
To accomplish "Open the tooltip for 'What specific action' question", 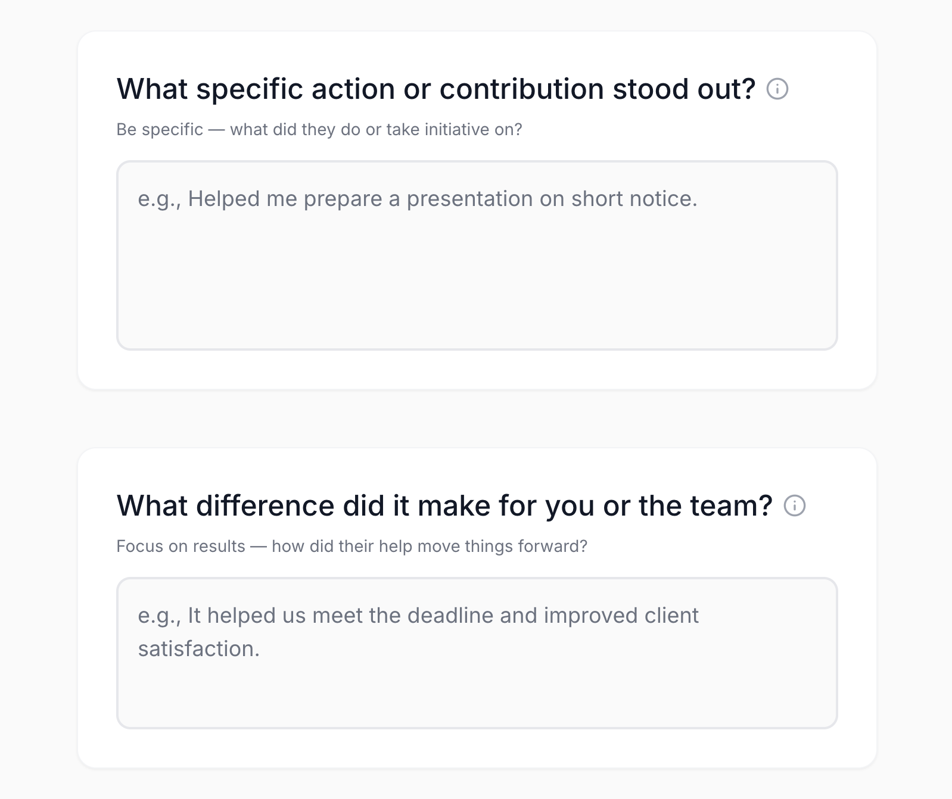I will coord(777,89).
